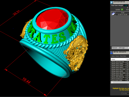Click the left arrow of the metal list scrollbar

point(112,82)
